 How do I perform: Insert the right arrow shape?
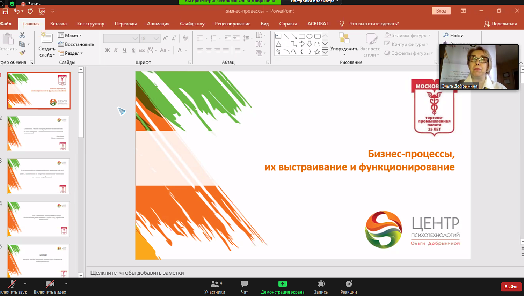pos(301,44)
